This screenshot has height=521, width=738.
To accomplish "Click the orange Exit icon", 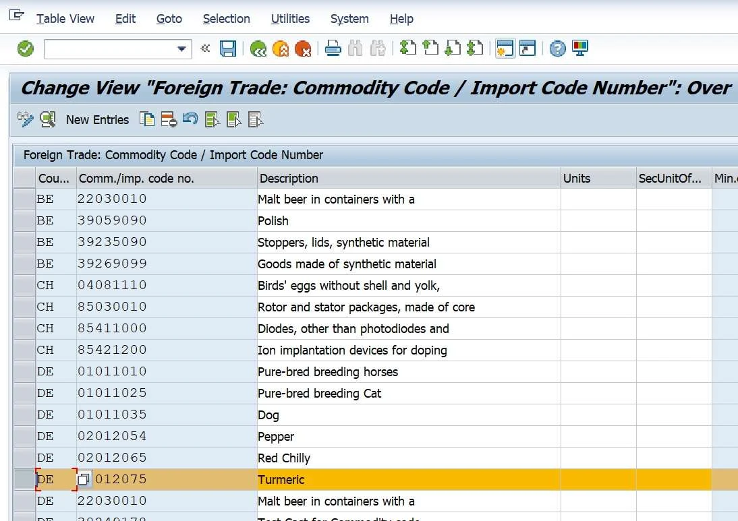I will click(x=281, y=49).
